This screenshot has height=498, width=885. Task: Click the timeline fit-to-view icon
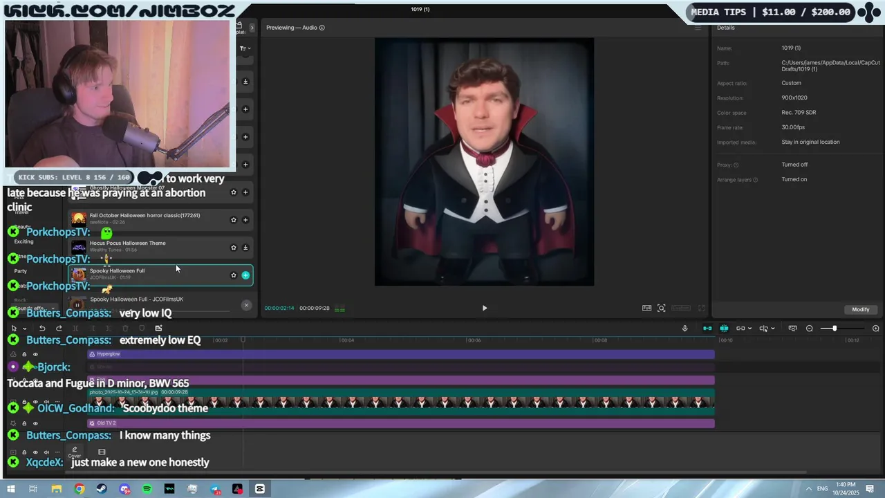coord(793,328)
